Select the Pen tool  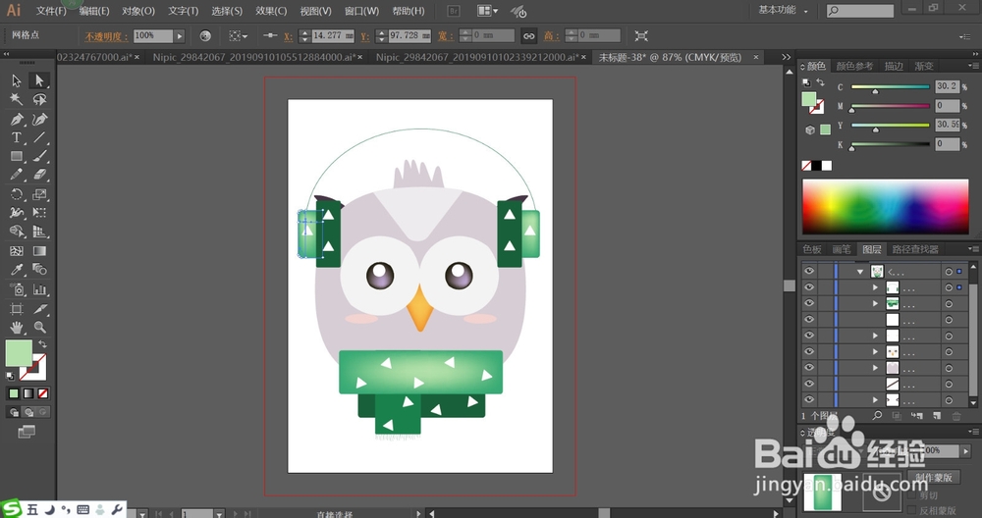point(17,119)
